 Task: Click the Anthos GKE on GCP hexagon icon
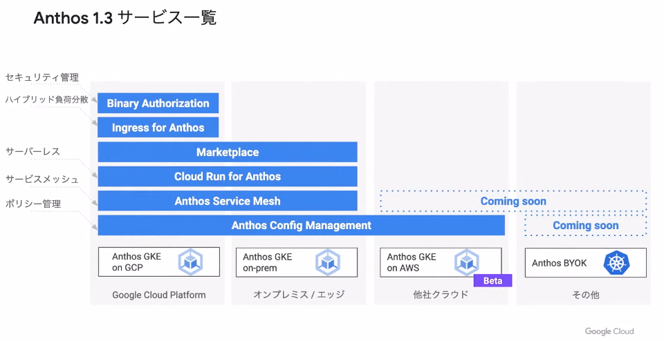tap(190, 262)
